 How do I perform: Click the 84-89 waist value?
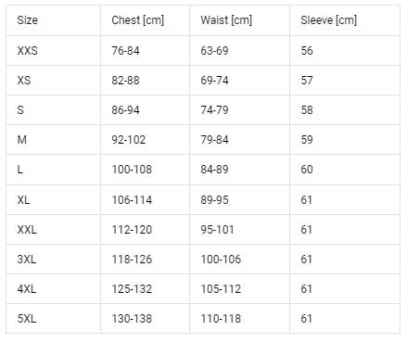[214, 170]
